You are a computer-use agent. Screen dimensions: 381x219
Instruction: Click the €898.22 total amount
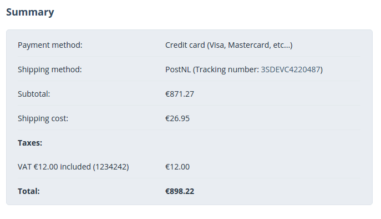click(x=180, y=191)
